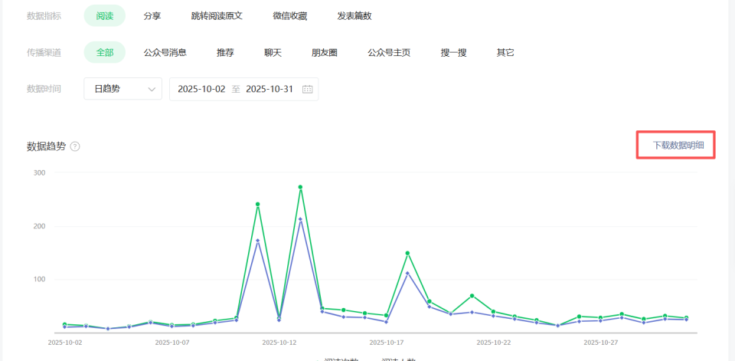735x361 pixels.
Task: Click the x-axis label 2025-10-12
Action: (279, 343)
